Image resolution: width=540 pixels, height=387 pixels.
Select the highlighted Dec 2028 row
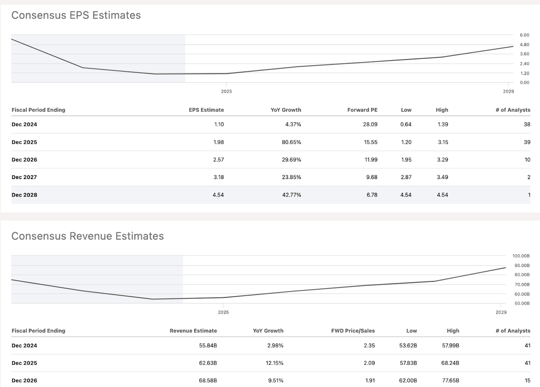[x=271, y=195]
